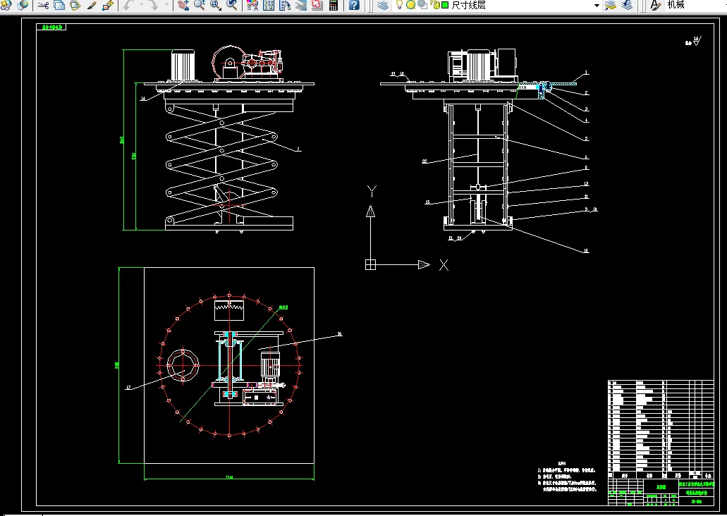Select the Pan realtime hand tool
The height and width of the screenshot is (516, 727).
pos(183,5)
